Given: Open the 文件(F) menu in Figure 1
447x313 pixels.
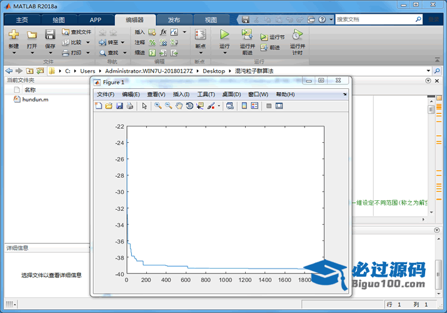Looking at the screenshot, I should click(106, 95).
